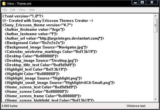Click the 4.668 bytes status text

click(x=10, y=106)
